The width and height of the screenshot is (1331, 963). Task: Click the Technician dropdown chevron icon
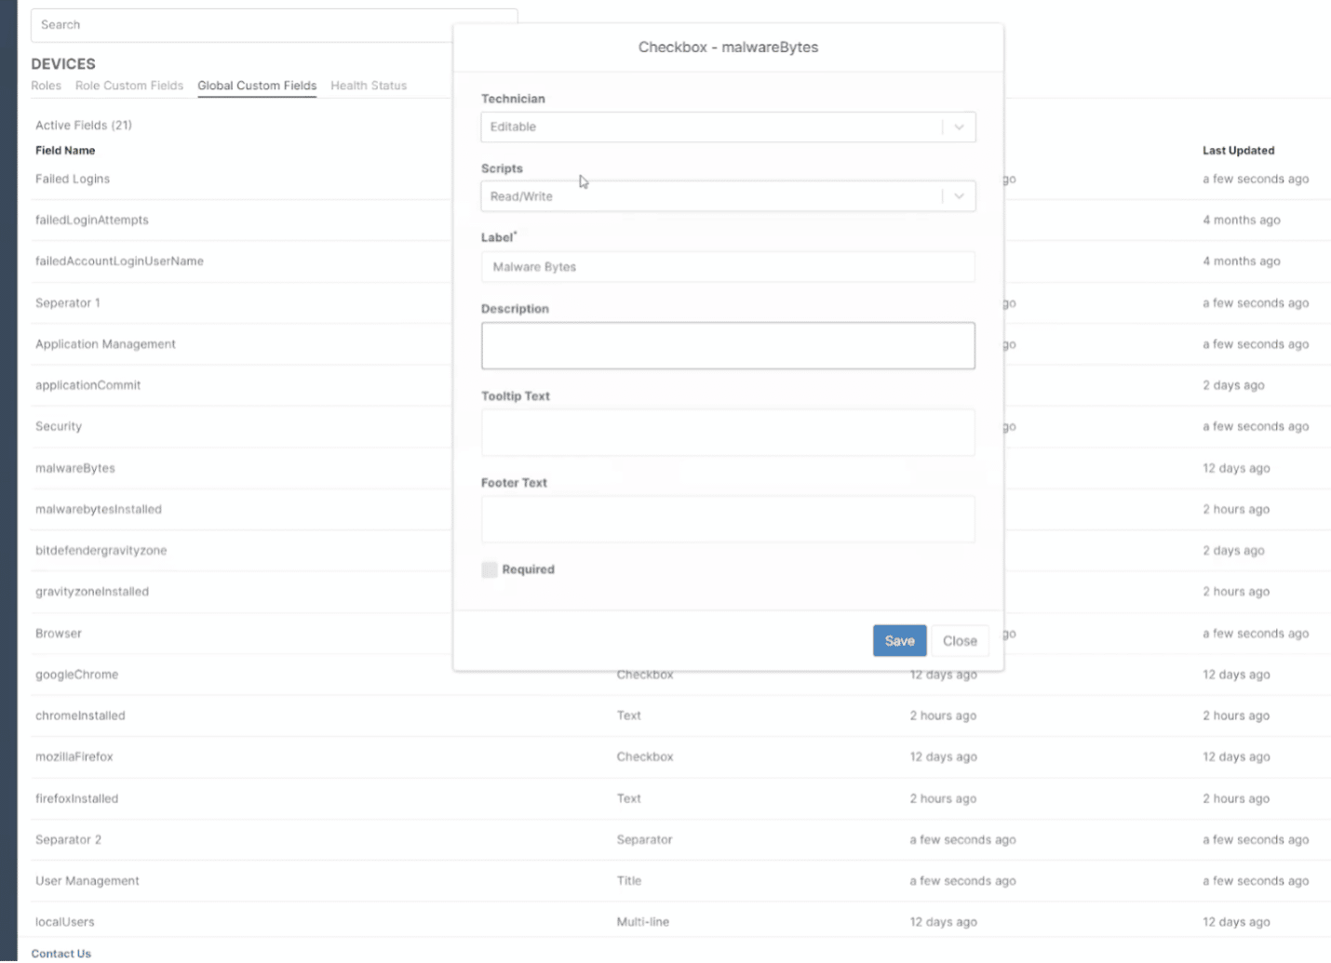click(959, 127)
